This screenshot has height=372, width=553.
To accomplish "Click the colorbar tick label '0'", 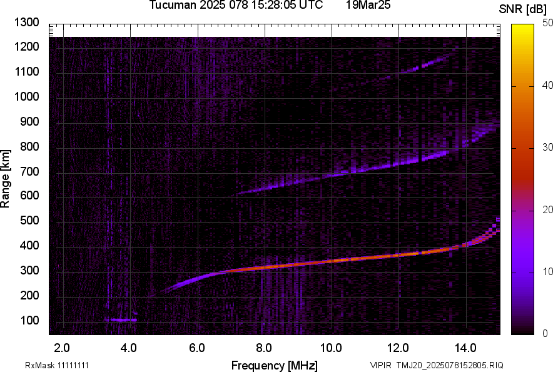I will click(x=545, y=333).
